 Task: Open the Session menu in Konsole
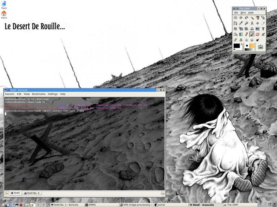click(x=10, y=94)
